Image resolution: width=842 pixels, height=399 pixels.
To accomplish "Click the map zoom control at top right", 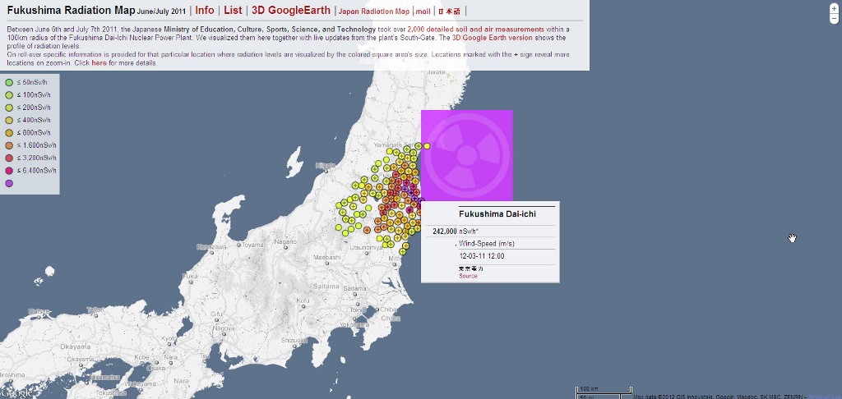I will 833,11.
